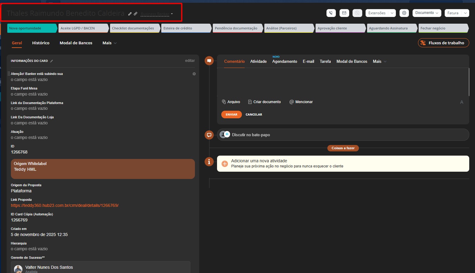Click the email envelope icon button
Viewport: 475px width, 273px height.
coord(344,13)
